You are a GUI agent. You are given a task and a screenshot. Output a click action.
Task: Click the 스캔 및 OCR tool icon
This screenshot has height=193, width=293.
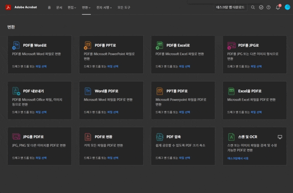click(231, 137)
